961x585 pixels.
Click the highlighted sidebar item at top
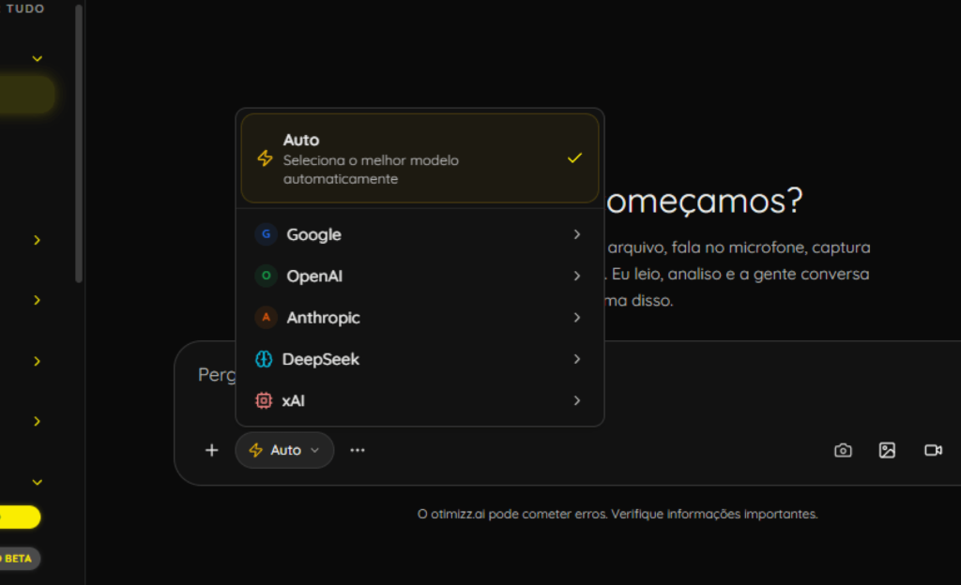click(26, 95)
